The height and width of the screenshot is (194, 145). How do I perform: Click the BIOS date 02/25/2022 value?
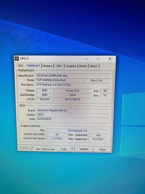tap(73, 119)
